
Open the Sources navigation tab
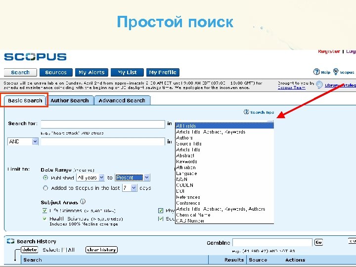(56, 72)
